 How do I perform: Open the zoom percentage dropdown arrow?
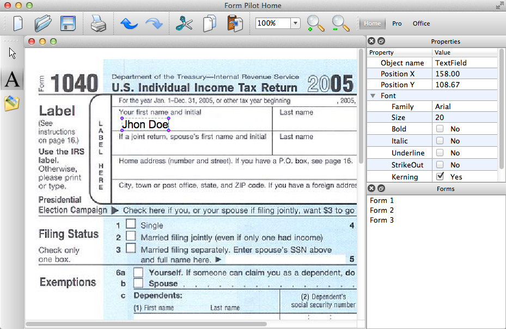(295, 23)
